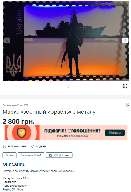This screenshot has height=192, width=131.
Task: Open the main stamp product photo
Action: (66, 41)
